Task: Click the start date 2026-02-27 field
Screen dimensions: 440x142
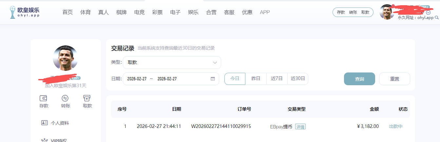Action: (x=137, y=79)
